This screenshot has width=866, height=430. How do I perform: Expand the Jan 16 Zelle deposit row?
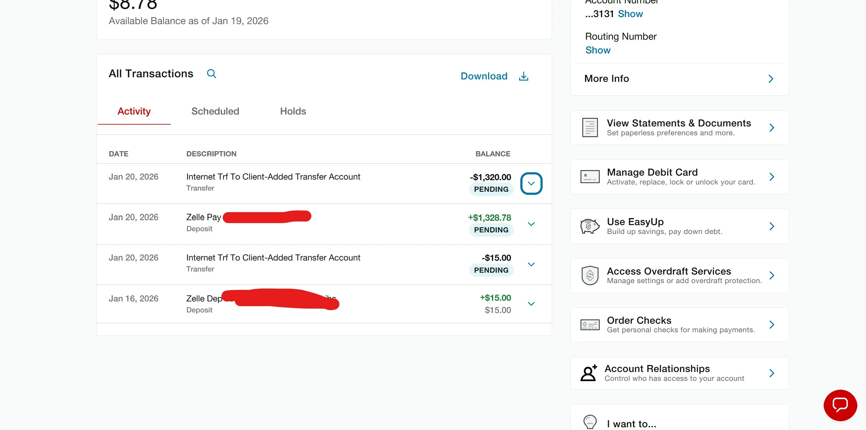[531, 304]
